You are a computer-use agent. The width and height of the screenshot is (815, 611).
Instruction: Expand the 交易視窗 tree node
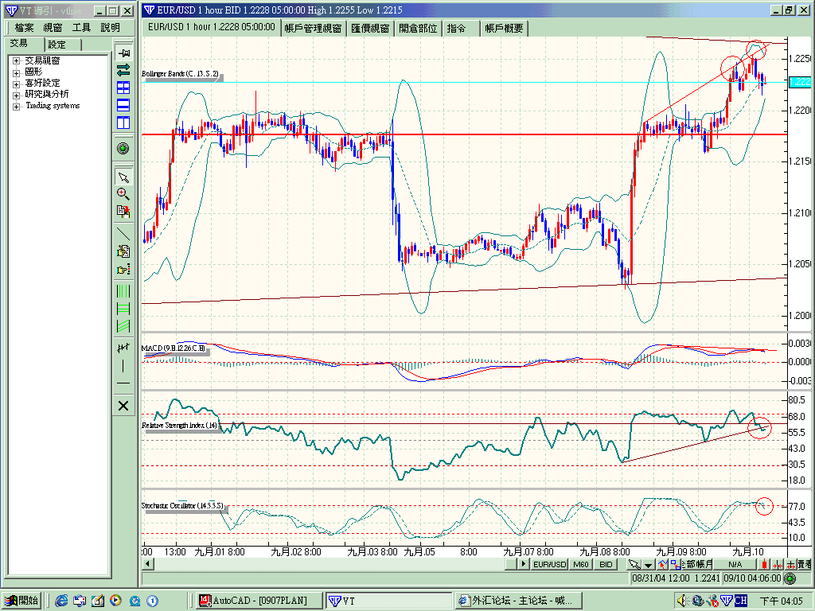pos(16,60)
